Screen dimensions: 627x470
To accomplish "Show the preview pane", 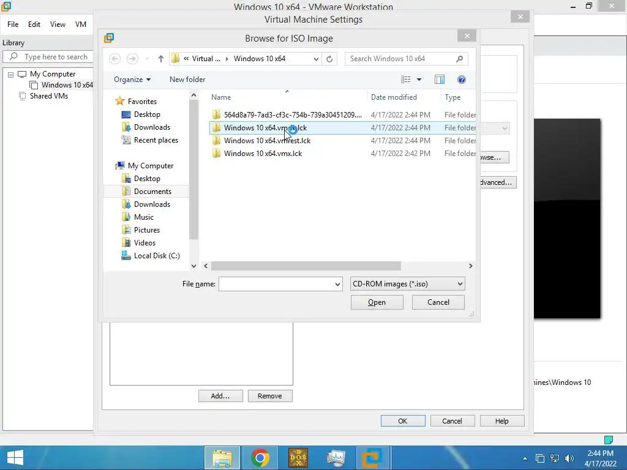I will coord(440,80).
